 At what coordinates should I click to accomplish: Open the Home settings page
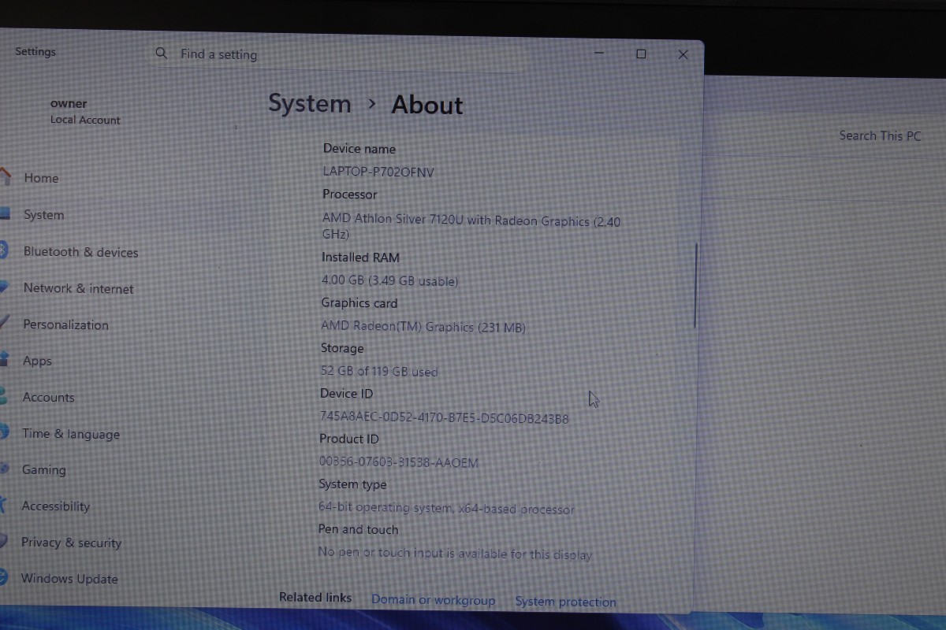tap(41, 178)
